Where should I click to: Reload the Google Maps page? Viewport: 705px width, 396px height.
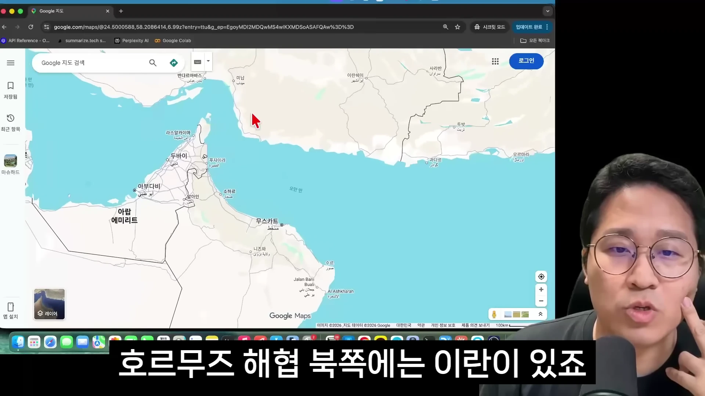click(31, 27)
